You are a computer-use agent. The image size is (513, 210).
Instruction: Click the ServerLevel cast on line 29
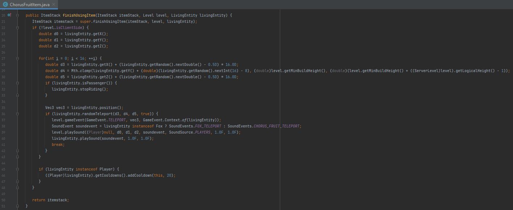click(426, 71)
